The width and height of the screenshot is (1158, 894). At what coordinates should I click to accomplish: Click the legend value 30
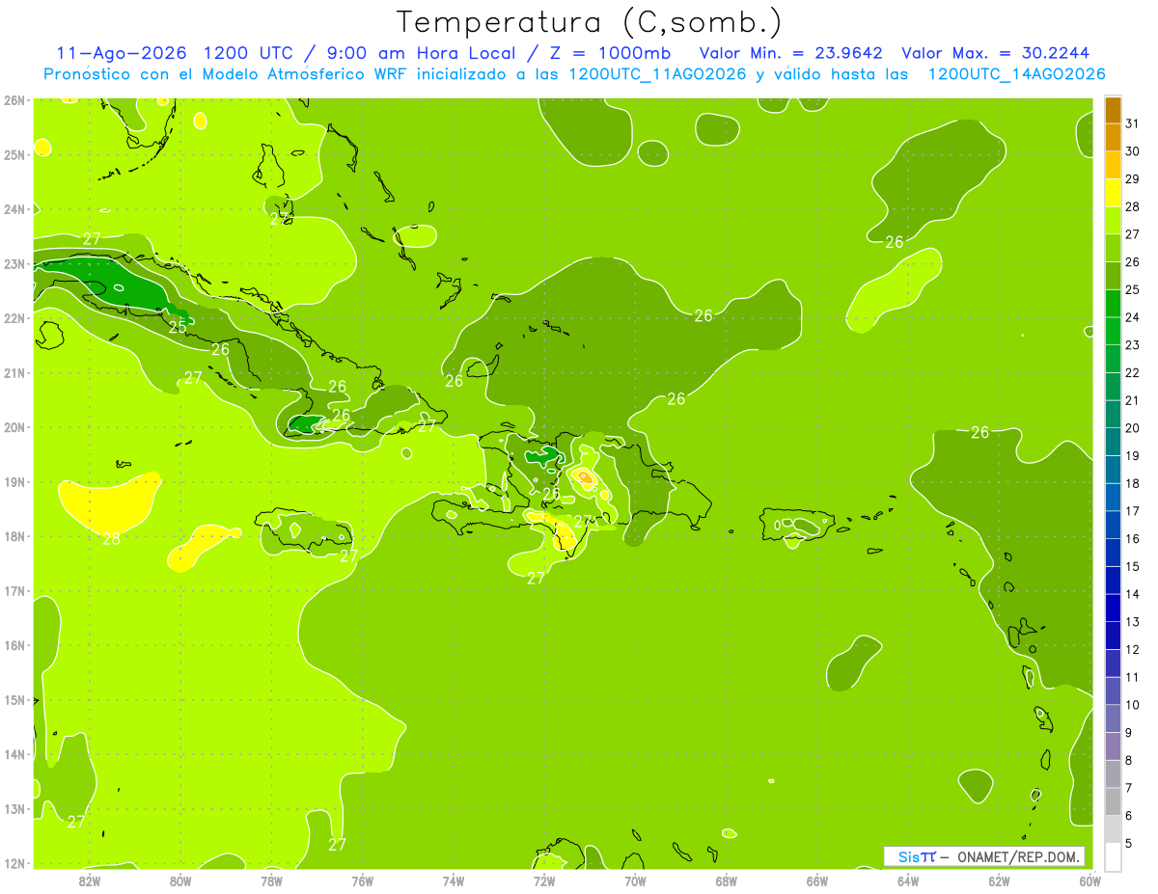pyautogui.click(x=1132, y=151)
